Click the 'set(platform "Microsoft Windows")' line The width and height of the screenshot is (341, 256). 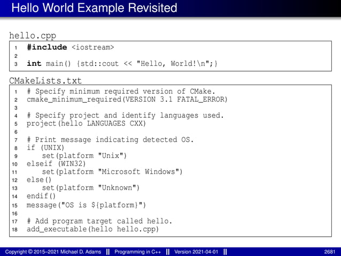[112, 172]
